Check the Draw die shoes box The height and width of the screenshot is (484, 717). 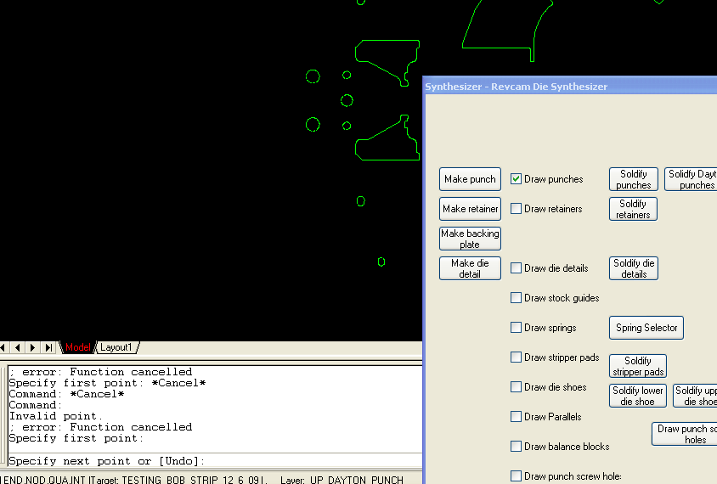click(517, 386)
